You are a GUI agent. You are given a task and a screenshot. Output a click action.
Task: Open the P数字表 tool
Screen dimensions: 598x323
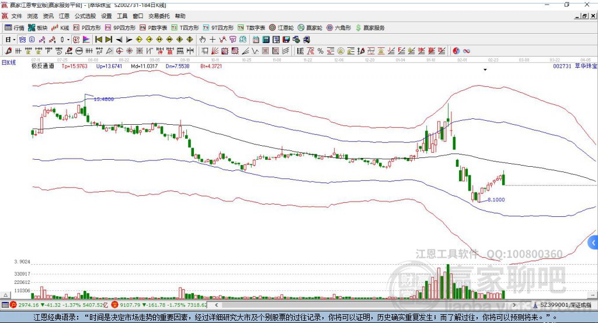(x=154, y=28)
